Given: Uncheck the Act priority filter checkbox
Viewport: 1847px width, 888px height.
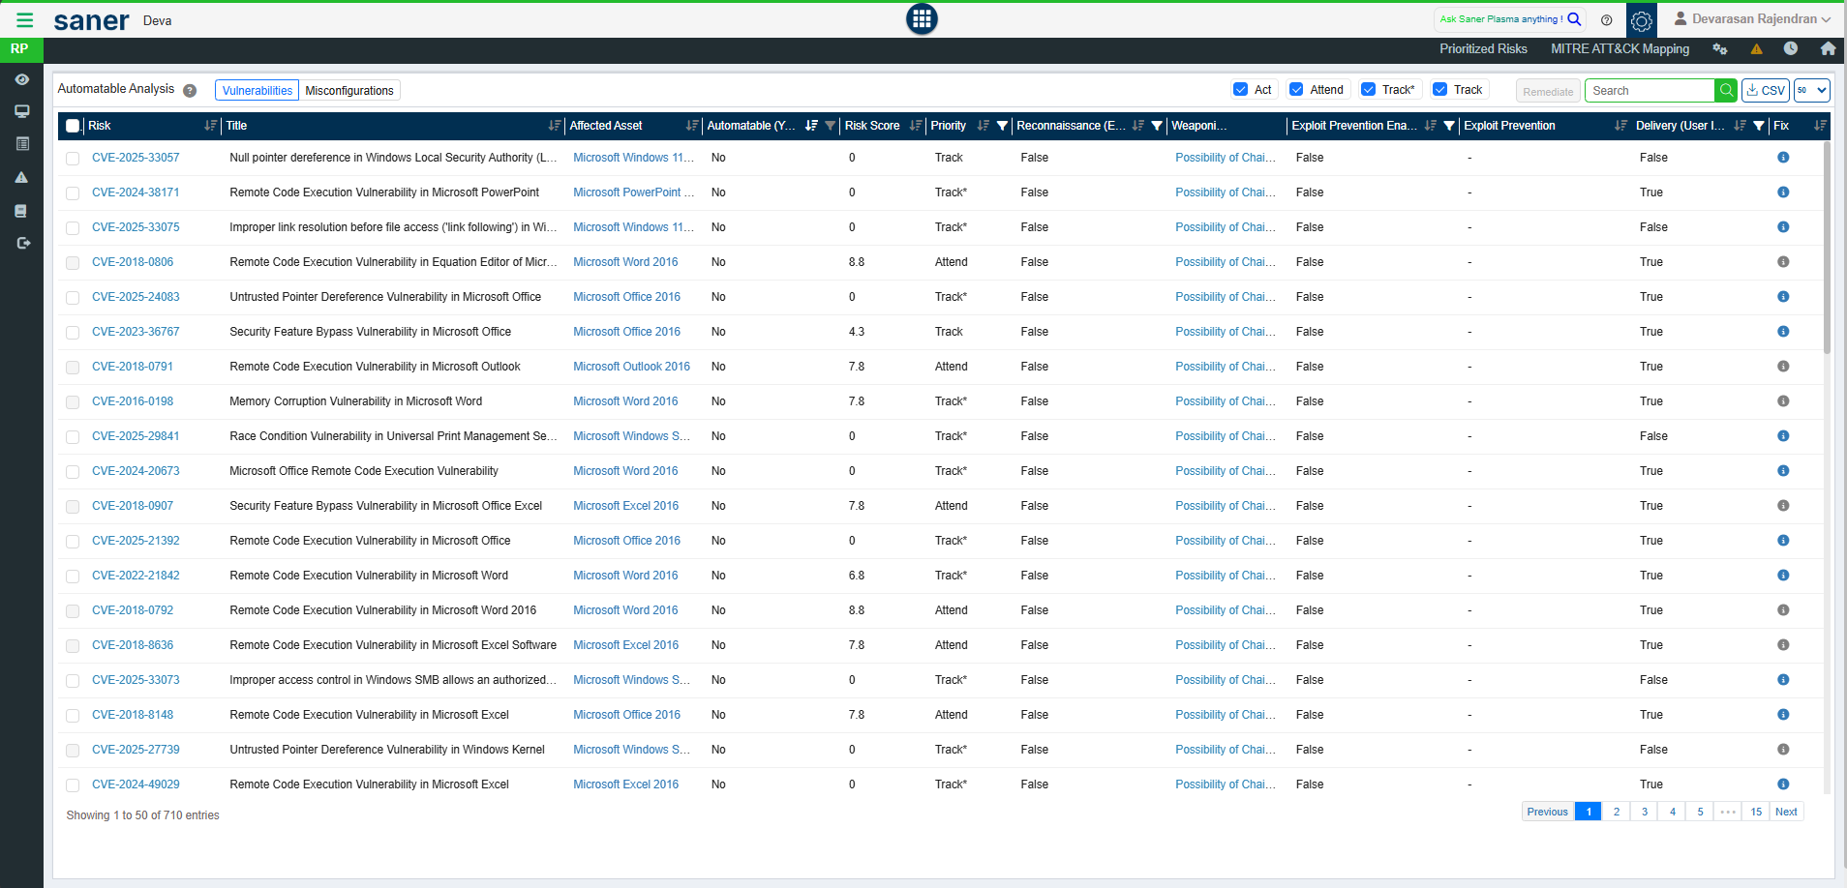Looking at the screenshot, I should coord(1240,90).
